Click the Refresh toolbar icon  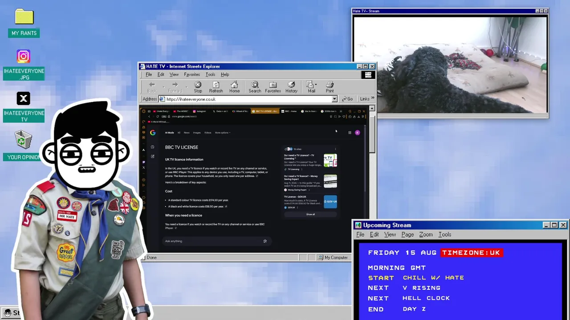click(216, 87)
